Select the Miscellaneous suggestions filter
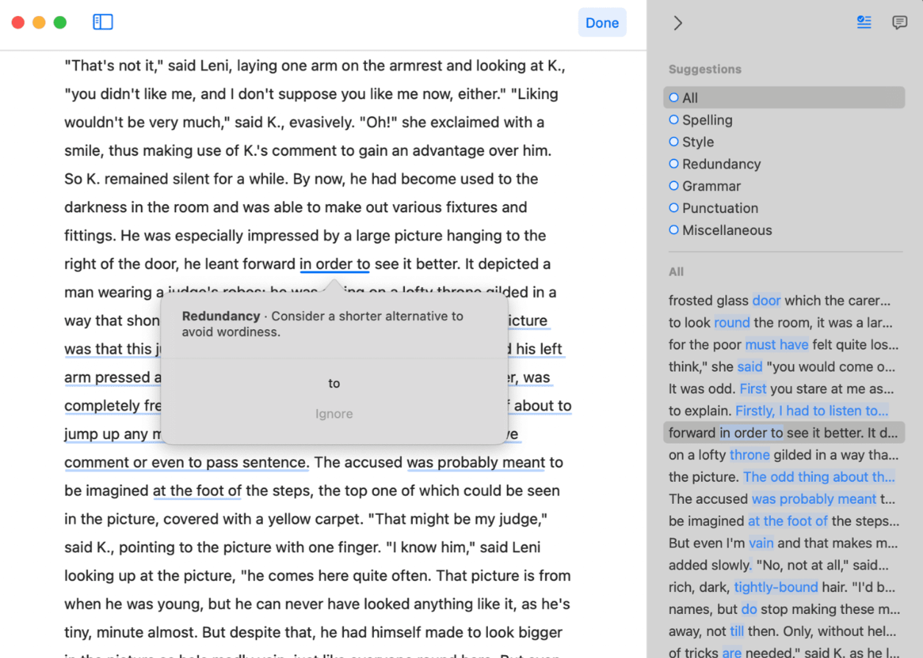Screen dimensions: 923x658 pyautogui.click(x=784, y=230)
